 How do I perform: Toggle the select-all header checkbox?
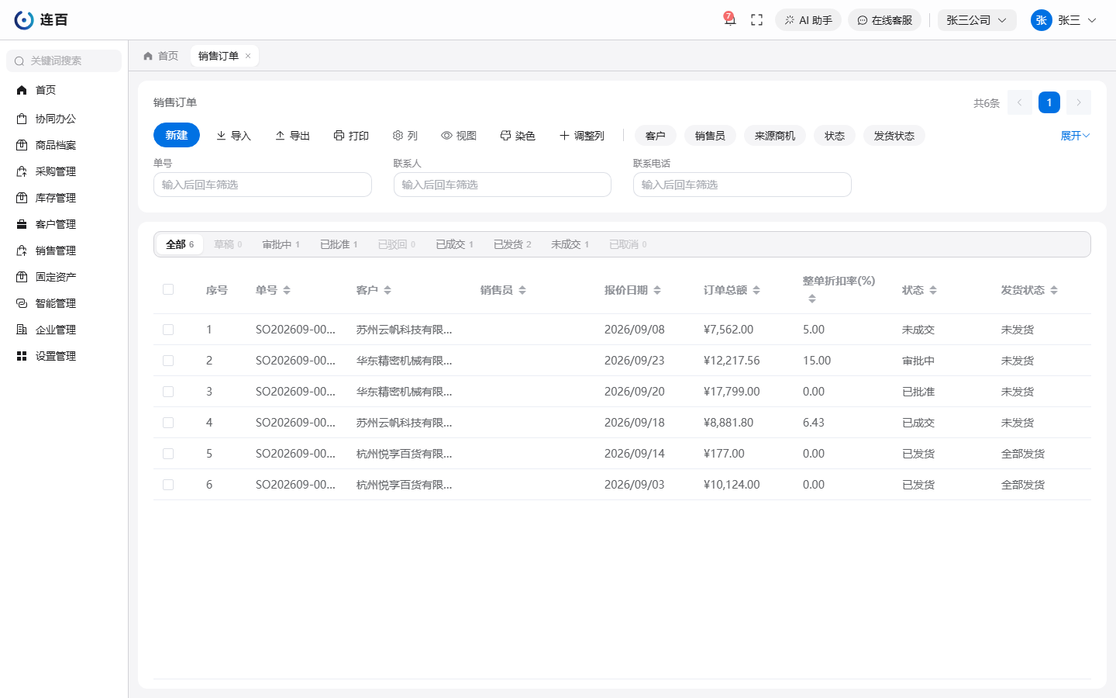[168, 289]
